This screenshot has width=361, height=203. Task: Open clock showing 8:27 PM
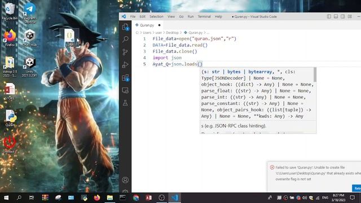338,198
